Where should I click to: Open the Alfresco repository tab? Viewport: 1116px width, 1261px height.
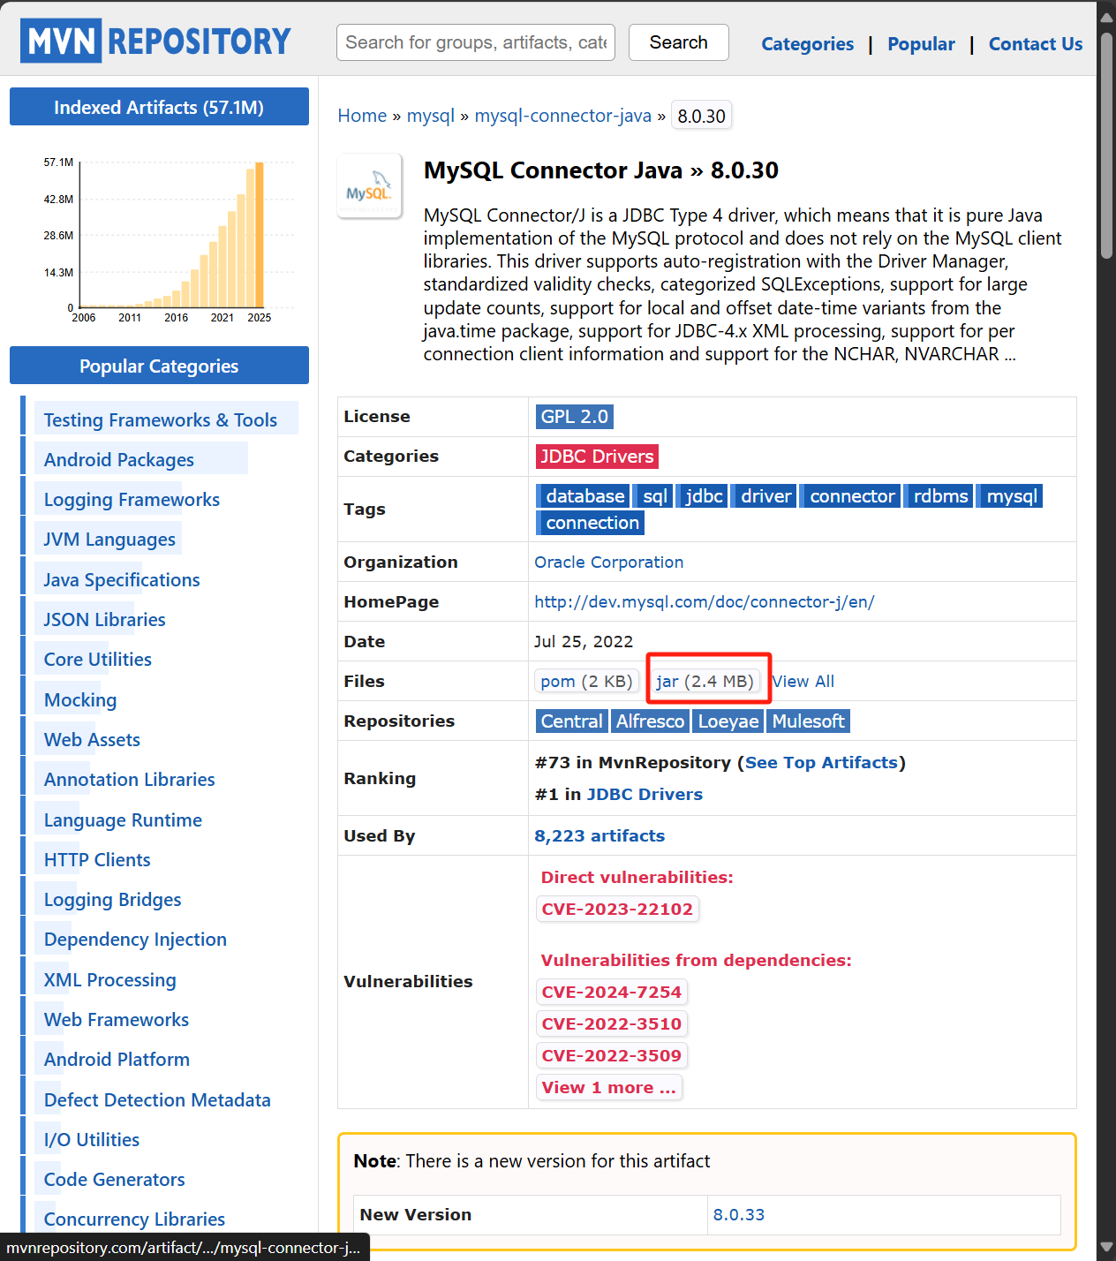click(650, 721)
